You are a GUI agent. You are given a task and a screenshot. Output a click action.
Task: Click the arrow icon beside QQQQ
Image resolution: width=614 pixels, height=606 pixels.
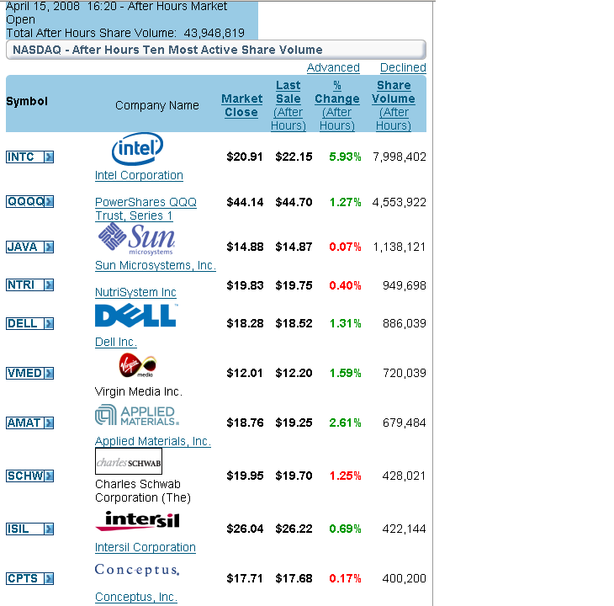tap(49, 202)
